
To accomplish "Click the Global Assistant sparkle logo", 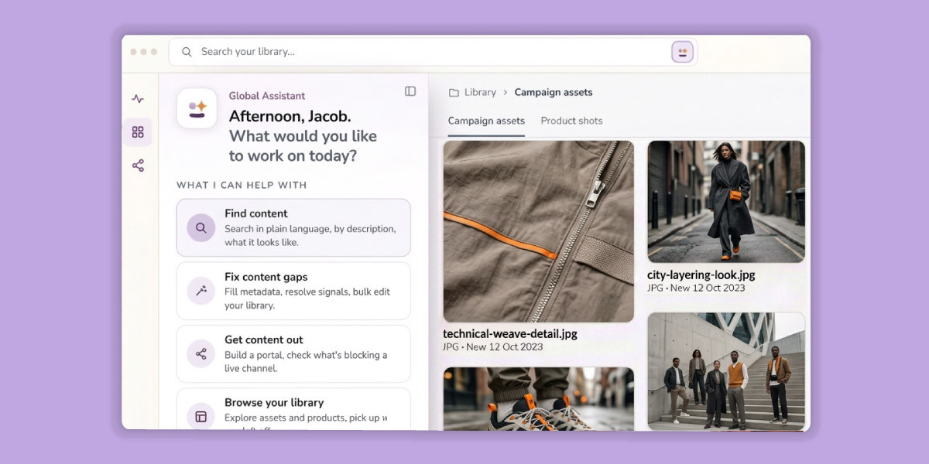I will click(197, 108).
